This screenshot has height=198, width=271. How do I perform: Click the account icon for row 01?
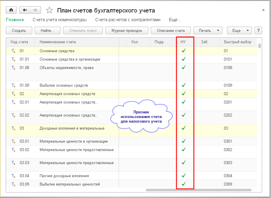(x=14, y=51)
